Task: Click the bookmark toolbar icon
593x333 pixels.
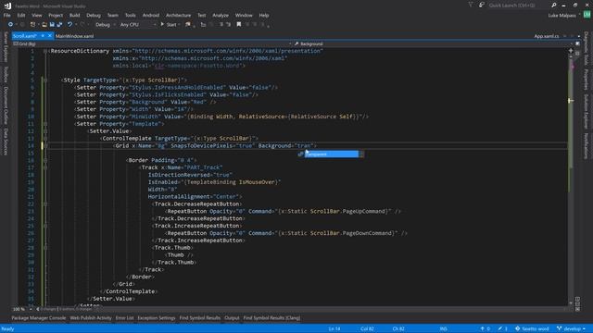Action: pyautogui.click(x=239, y=25)
